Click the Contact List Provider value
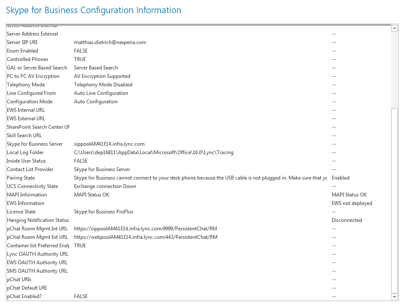This screenshot has height=307, width=404. pos(102,169)
